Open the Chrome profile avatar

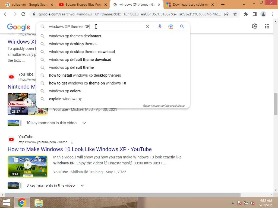click(263, 14)
